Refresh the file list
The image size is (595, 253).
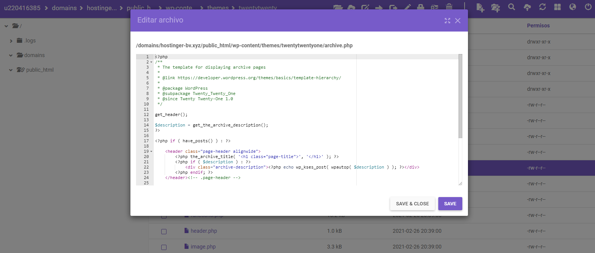[x=542, y=7]
